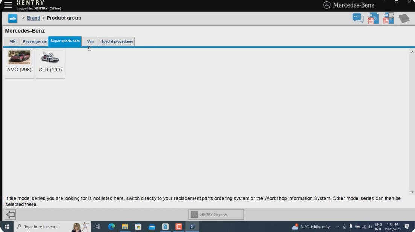Image resolution: width=415 pixels, height=232 pixels.
Task: Open the Mail app from the taskbar
Action: point(152,227)
